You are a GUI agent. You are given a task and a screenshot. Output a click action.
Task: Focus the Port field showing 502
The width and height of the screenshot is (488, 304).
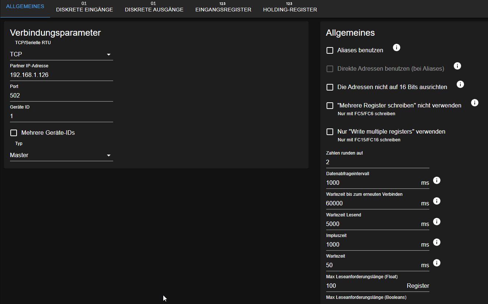tap(61, 96)
